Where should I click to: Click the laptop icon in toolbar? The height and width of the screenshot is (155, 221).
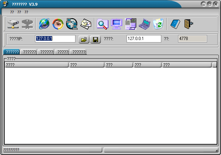144,24
